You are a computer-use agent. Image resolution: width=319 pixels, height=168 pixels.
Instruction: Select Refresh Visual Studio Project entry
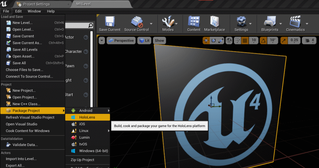click(x=33, y=117)
